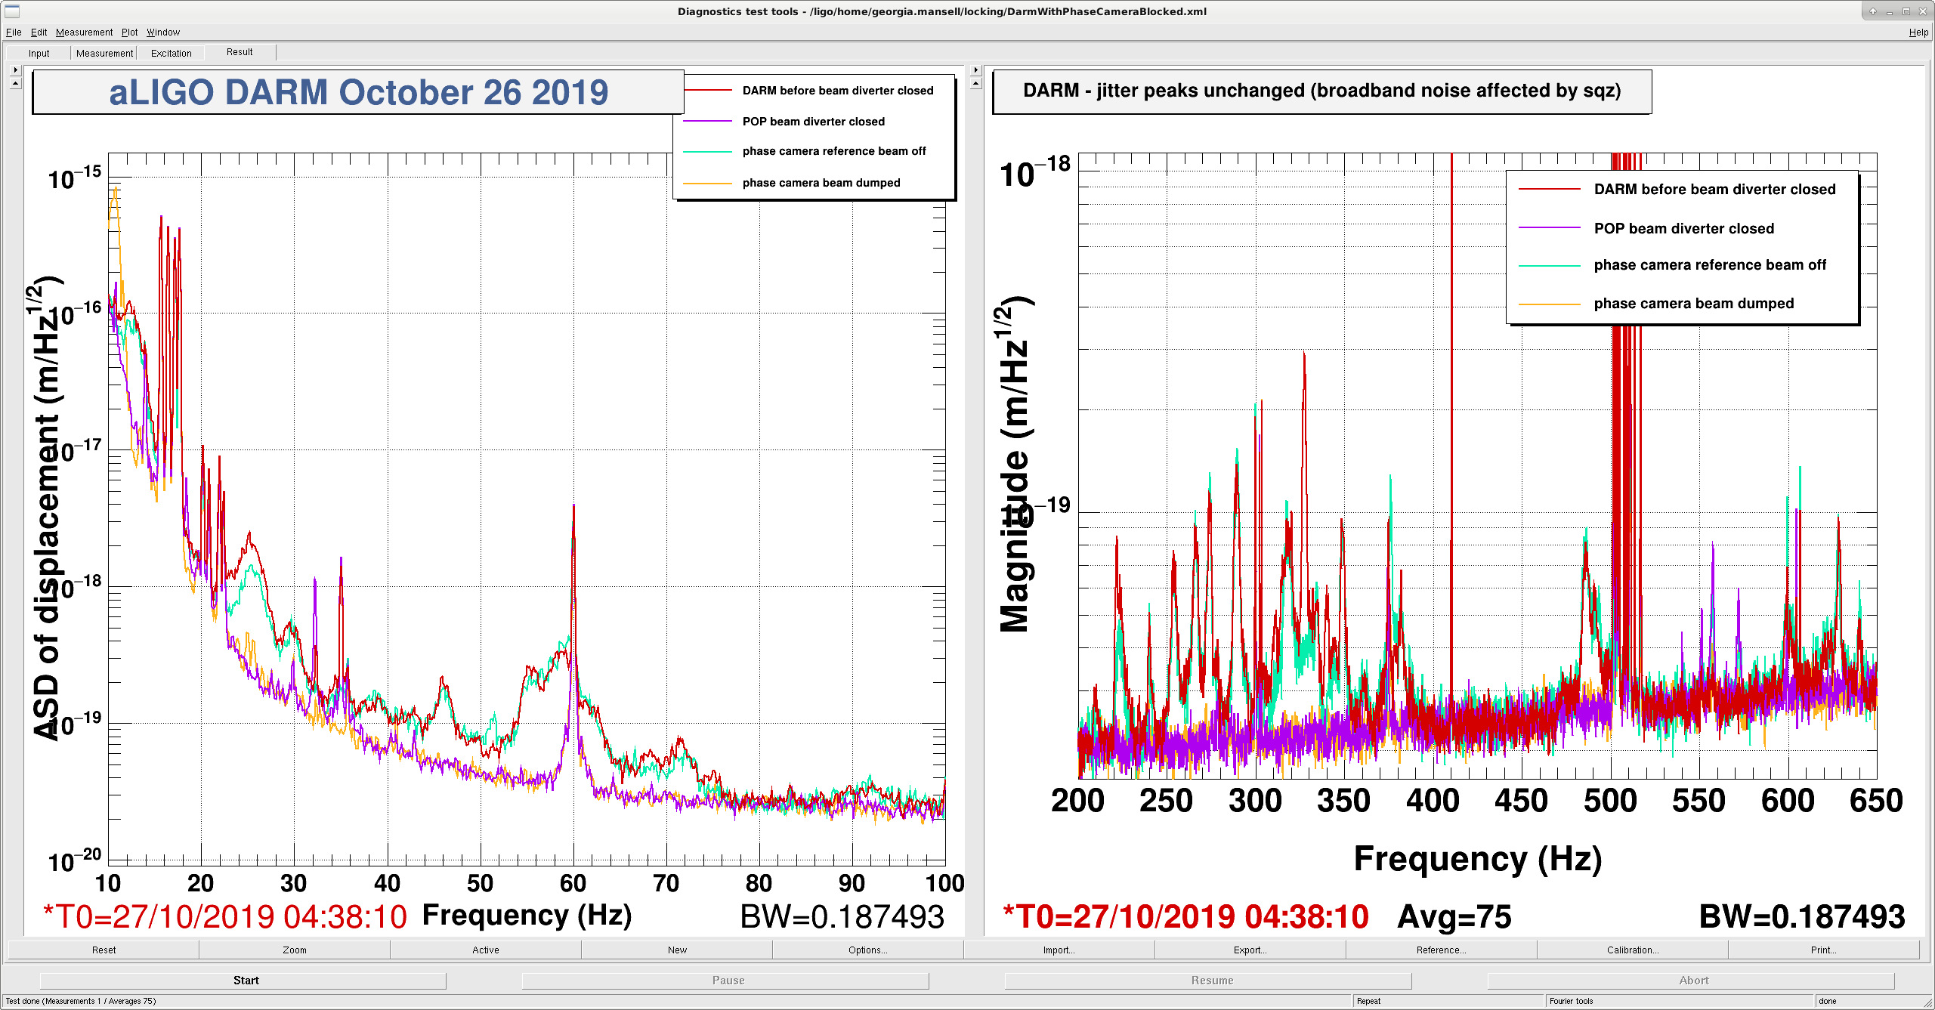
Task: Click the Export... button
Action: click(1250, 950)
